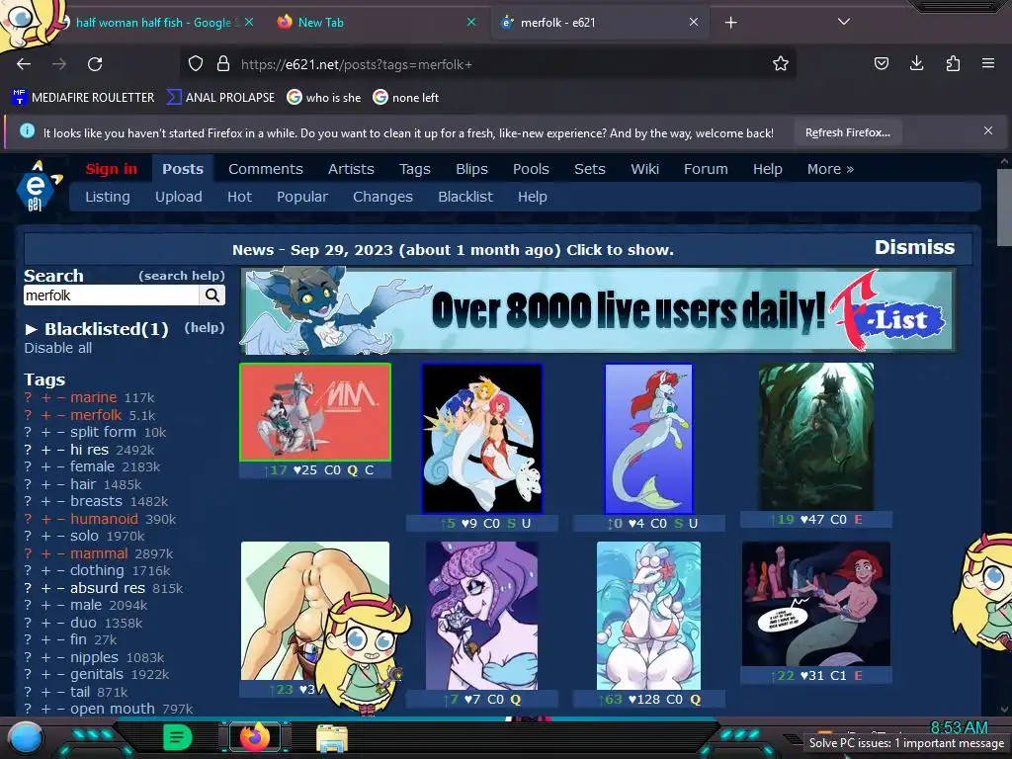The height and width of the screenshot is (759, 1012).
Task: Open File Explorer from taskbar
Action: [332, 738]
